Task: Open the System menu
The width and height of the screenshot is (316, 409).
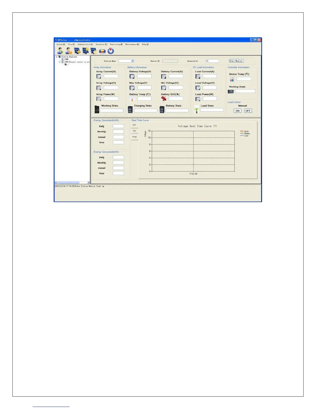Action: click(x=61, y=44)
